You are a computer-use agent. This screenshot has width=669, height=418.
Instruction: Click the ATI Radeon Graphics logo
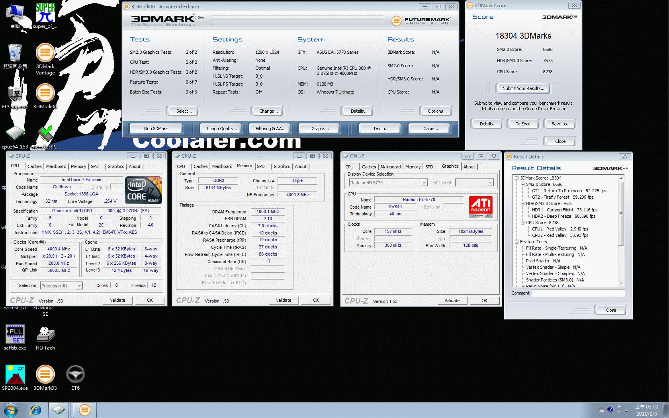coord(481,207)
